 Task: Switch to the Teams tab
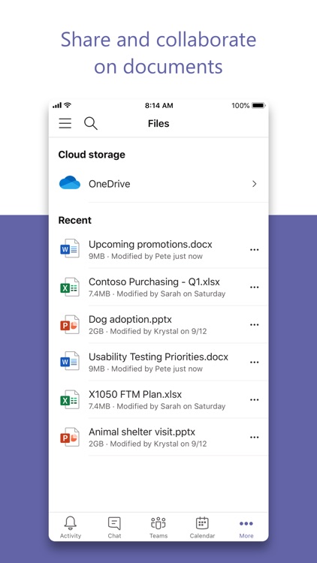point(158,527)
